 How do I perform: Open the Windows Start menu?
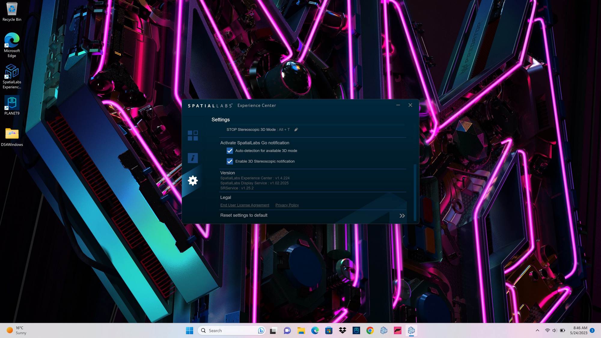190,330
